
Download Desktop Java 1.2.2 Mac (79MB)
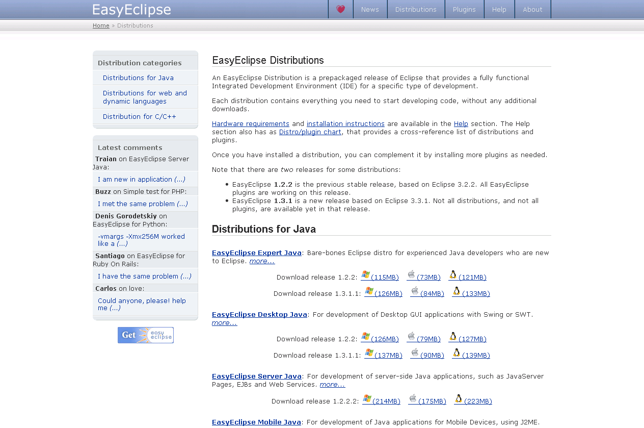pos(428,339)
